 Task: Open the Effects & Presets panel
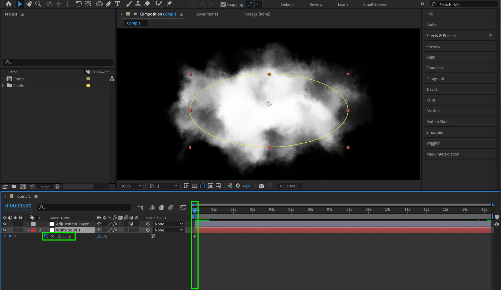point(441,36)
